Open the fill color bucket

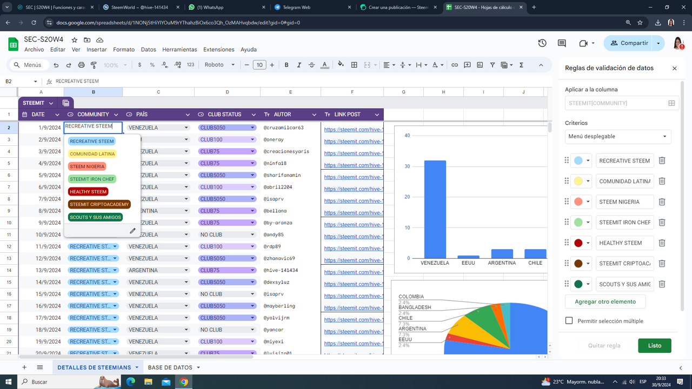point(341,65)
